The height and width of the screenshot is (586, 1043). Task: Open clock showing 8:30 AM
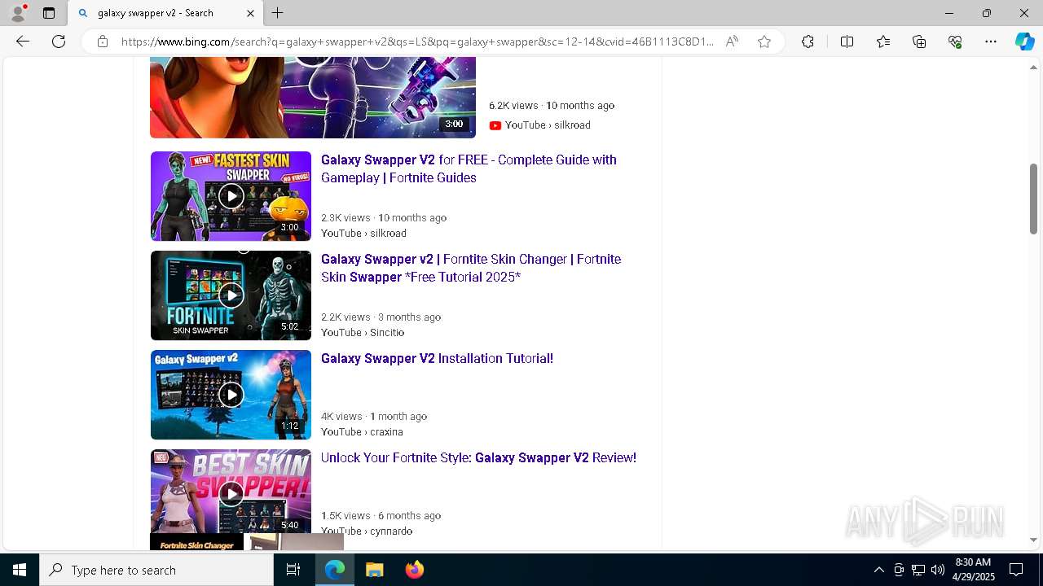tap(973, 570)
